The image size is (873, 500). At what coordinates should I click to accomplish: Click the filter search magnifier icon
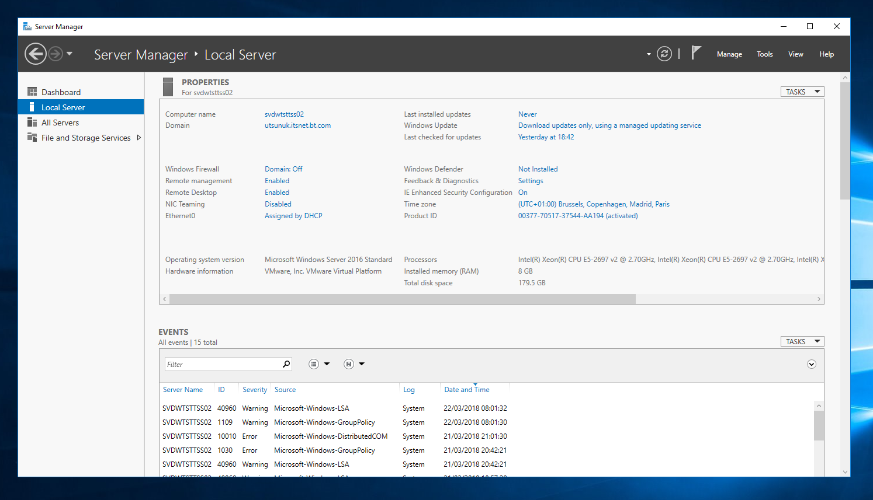(286, 364)
